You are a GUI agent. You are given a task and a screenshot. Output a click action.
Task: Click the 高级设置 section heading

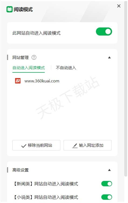coord(20,170)
